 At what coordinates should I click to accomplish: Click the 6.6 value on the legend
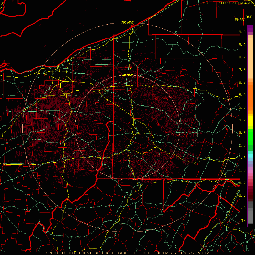point(242,82)
